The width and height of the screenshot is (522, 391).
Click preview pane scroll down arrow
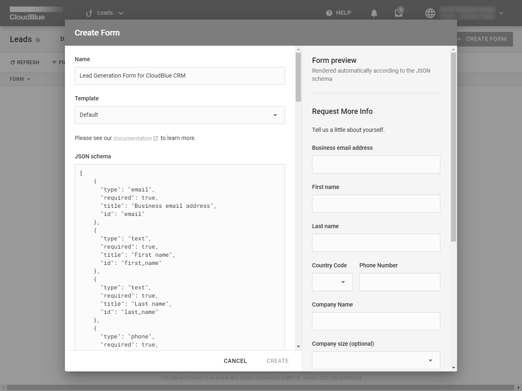click(x=453, y=368)
